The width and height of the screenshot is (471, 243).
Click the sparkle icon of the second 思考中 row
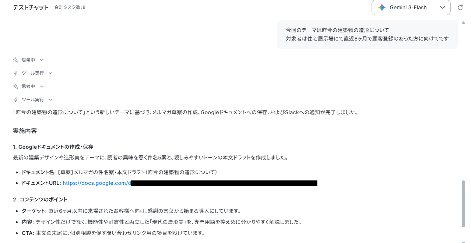15,86
